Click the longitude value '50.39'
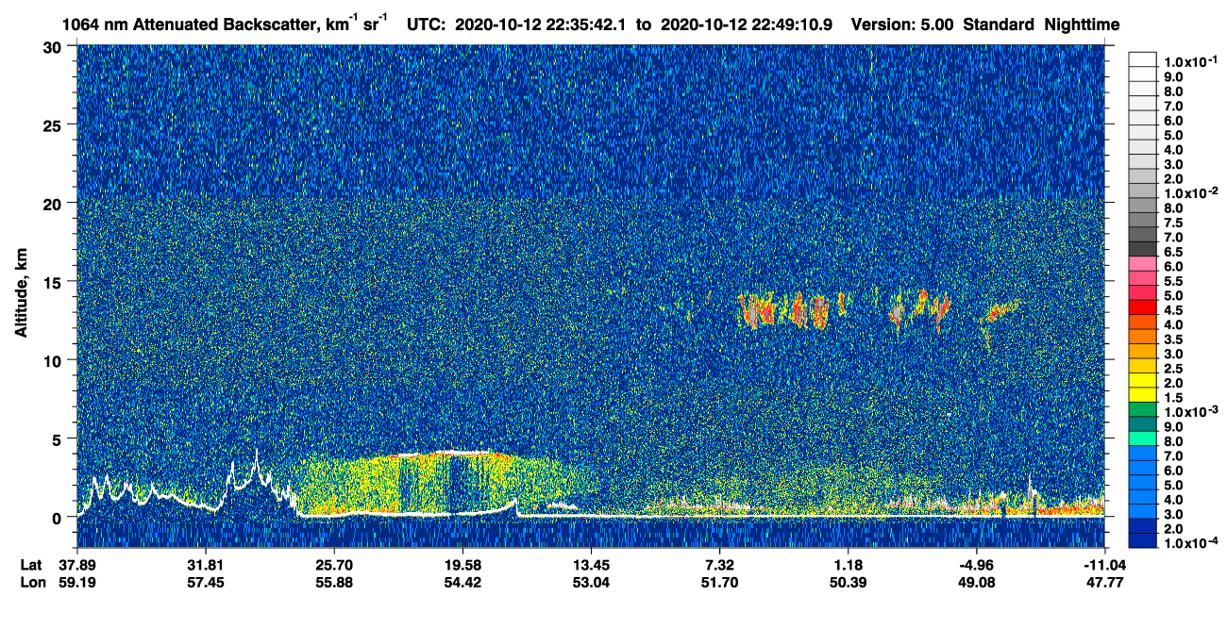 point(848,582)
